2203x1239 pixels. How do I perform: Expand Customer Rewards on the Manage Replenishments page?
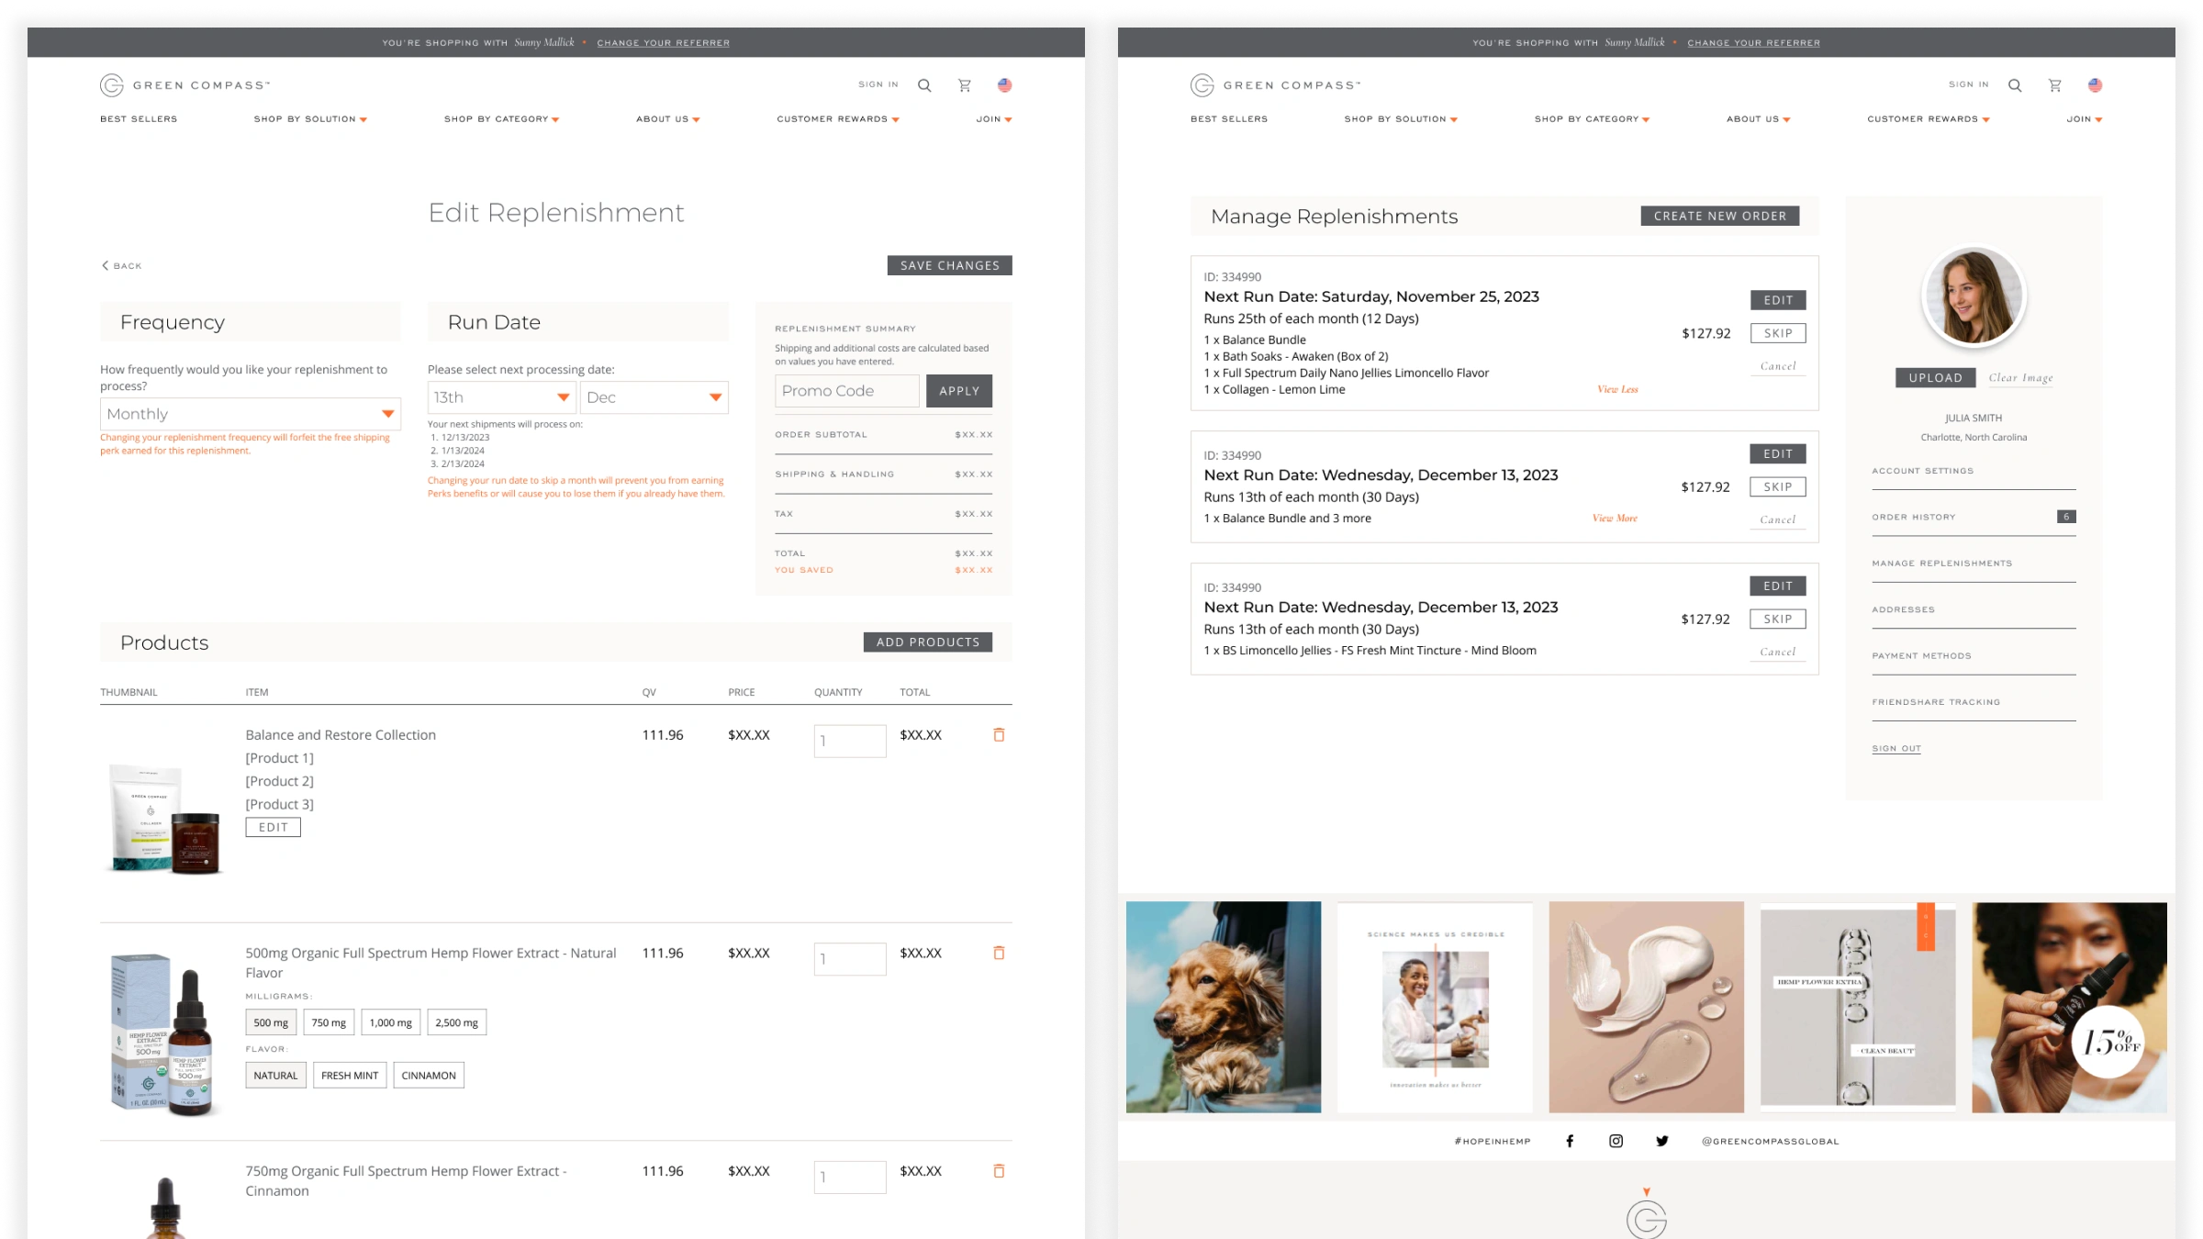click(x=1929, y=119)
